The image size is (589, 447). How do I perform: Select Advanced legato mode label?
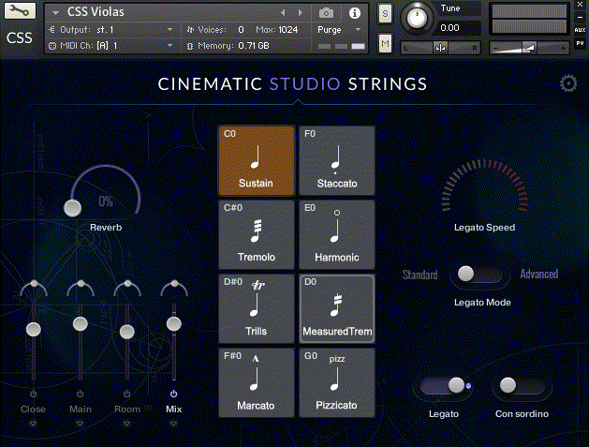(539, 274)
